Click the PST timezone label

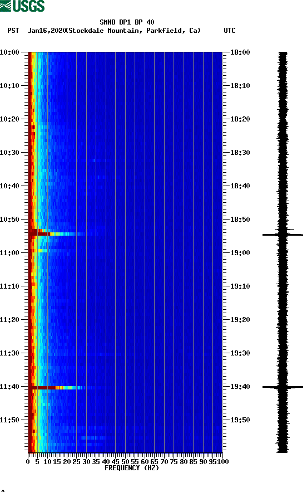pos(13,31)
